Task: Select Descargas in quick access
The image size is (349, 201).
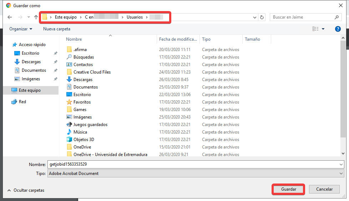Action: pyautogui.click(x=30, y=62)
